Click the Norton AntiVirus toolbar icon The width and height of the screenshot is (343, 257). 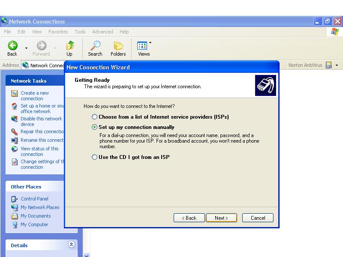[328, 65]
